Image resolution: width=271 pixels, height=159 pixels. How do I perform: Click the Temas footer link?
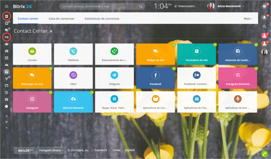116,150
